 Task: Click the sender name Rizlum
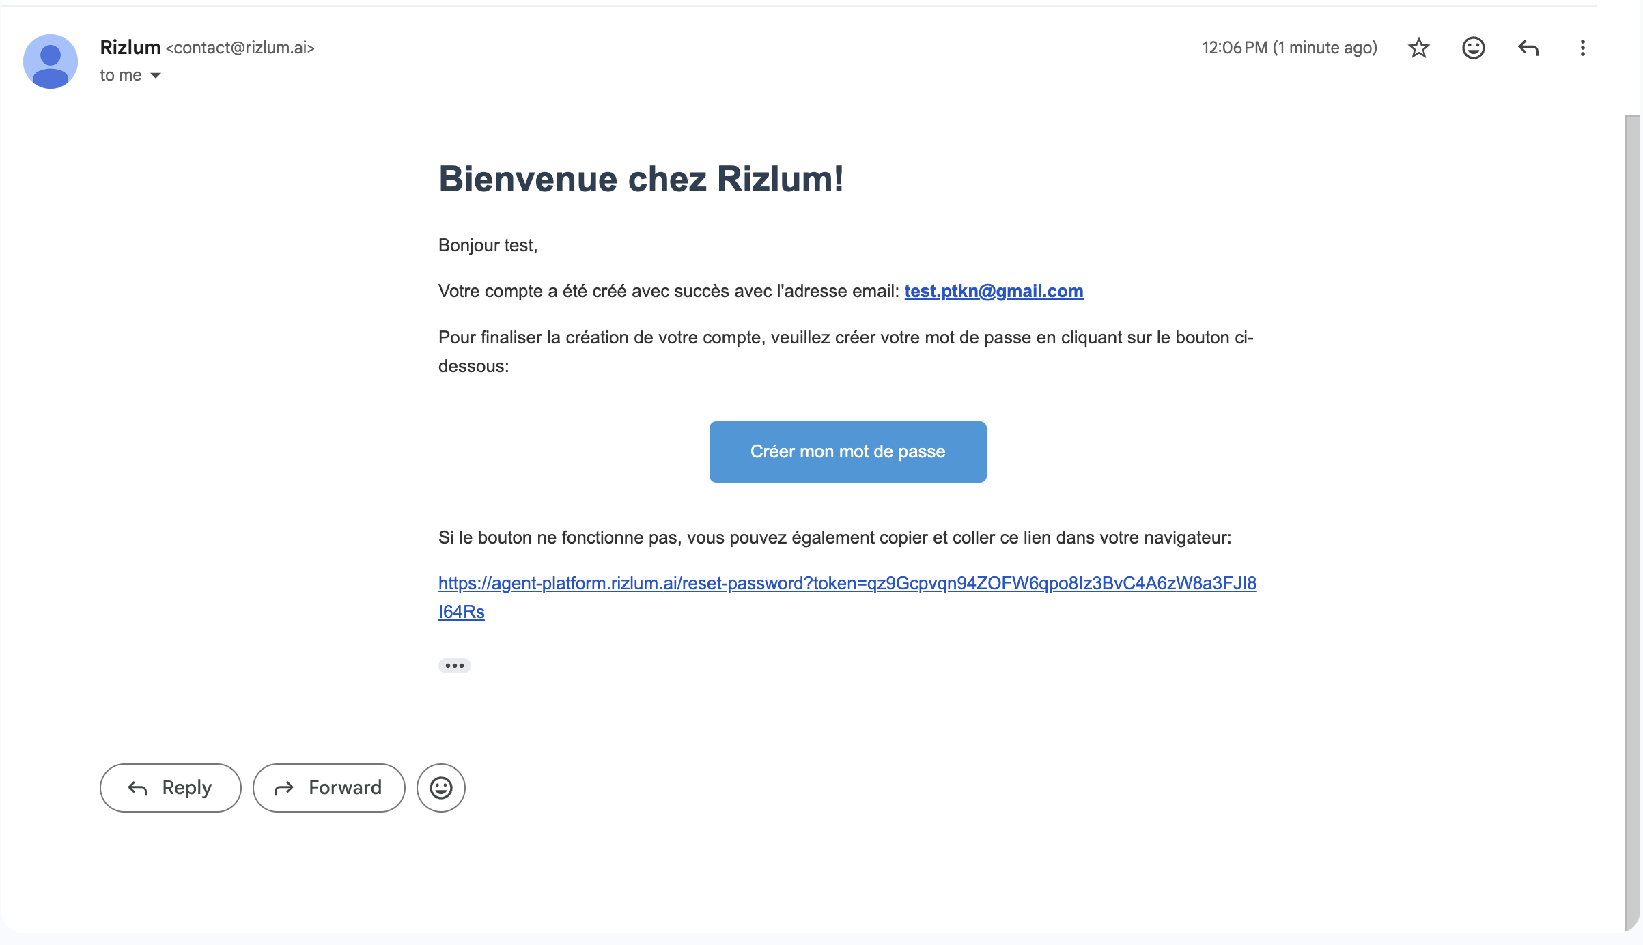click(x=130, y=47)
